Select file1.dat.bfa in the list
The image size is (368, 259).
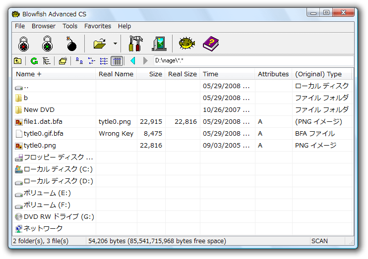[x=39, y=122]
